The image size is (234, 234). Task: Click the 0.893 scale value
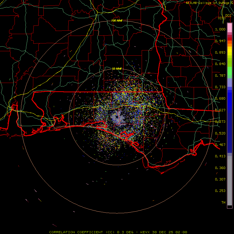[220, 52]
